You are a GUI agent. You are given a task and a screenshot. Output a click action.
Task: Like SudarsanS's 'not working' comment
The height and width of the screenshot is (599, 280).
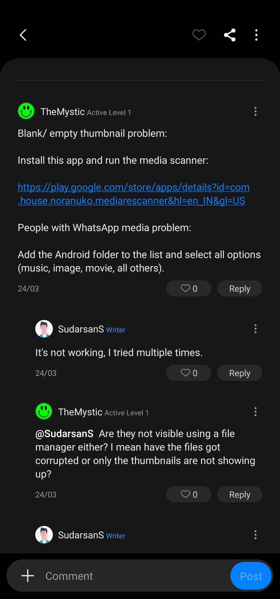[188, 373]
